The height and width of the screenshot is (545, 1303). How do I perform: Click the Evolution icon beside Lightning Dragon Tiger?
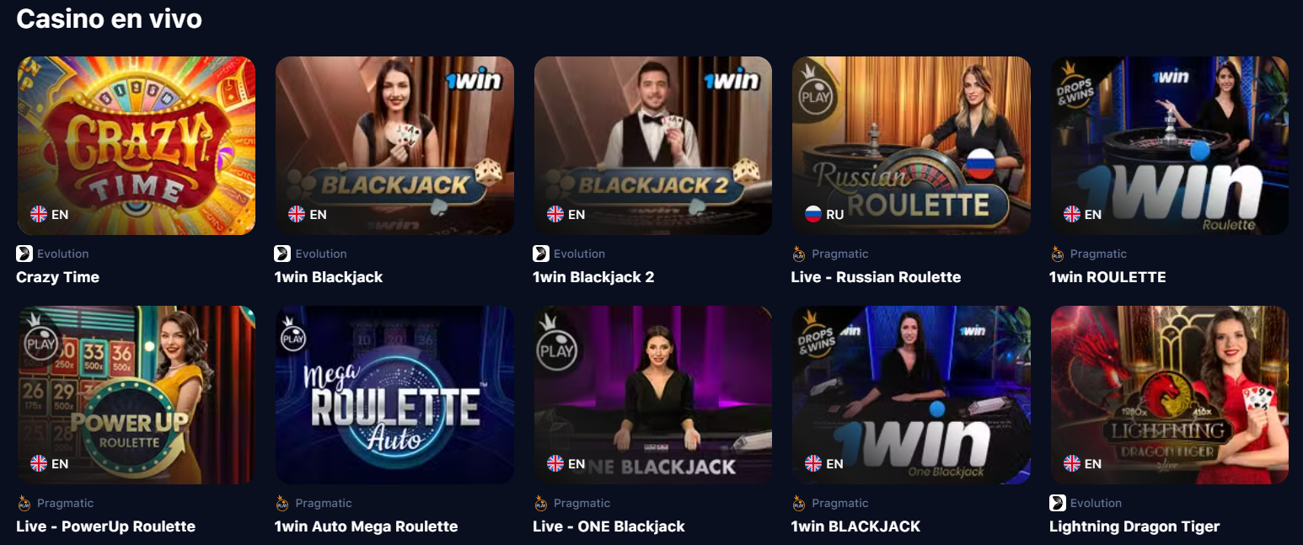click(1058, 503)
